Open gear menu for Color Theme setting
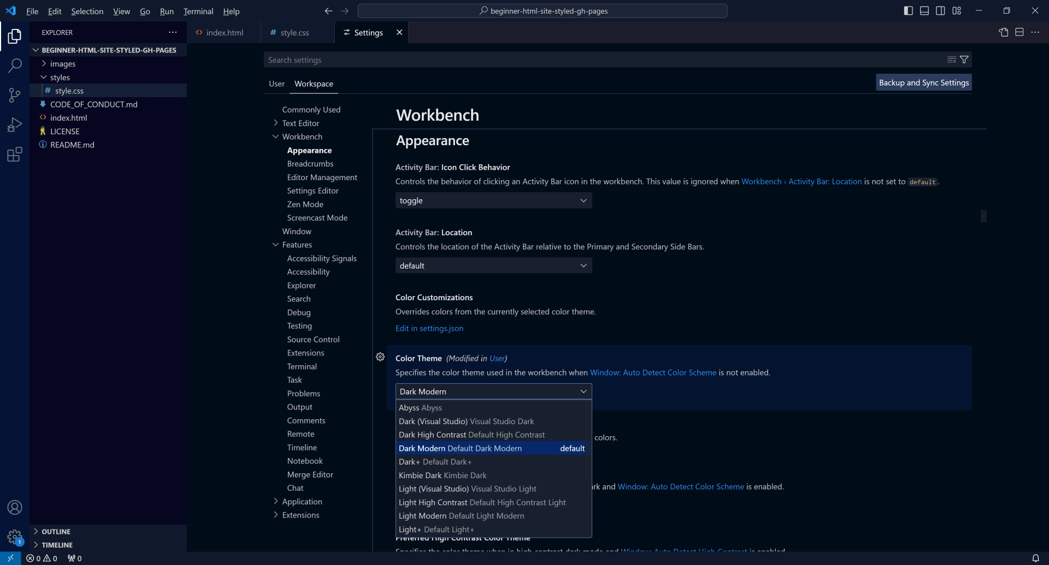The image size is (1049, 565). pos(380,357)
